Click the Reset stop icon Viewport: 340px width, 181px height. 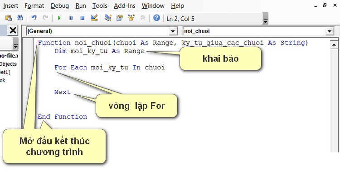pos(83,18)
